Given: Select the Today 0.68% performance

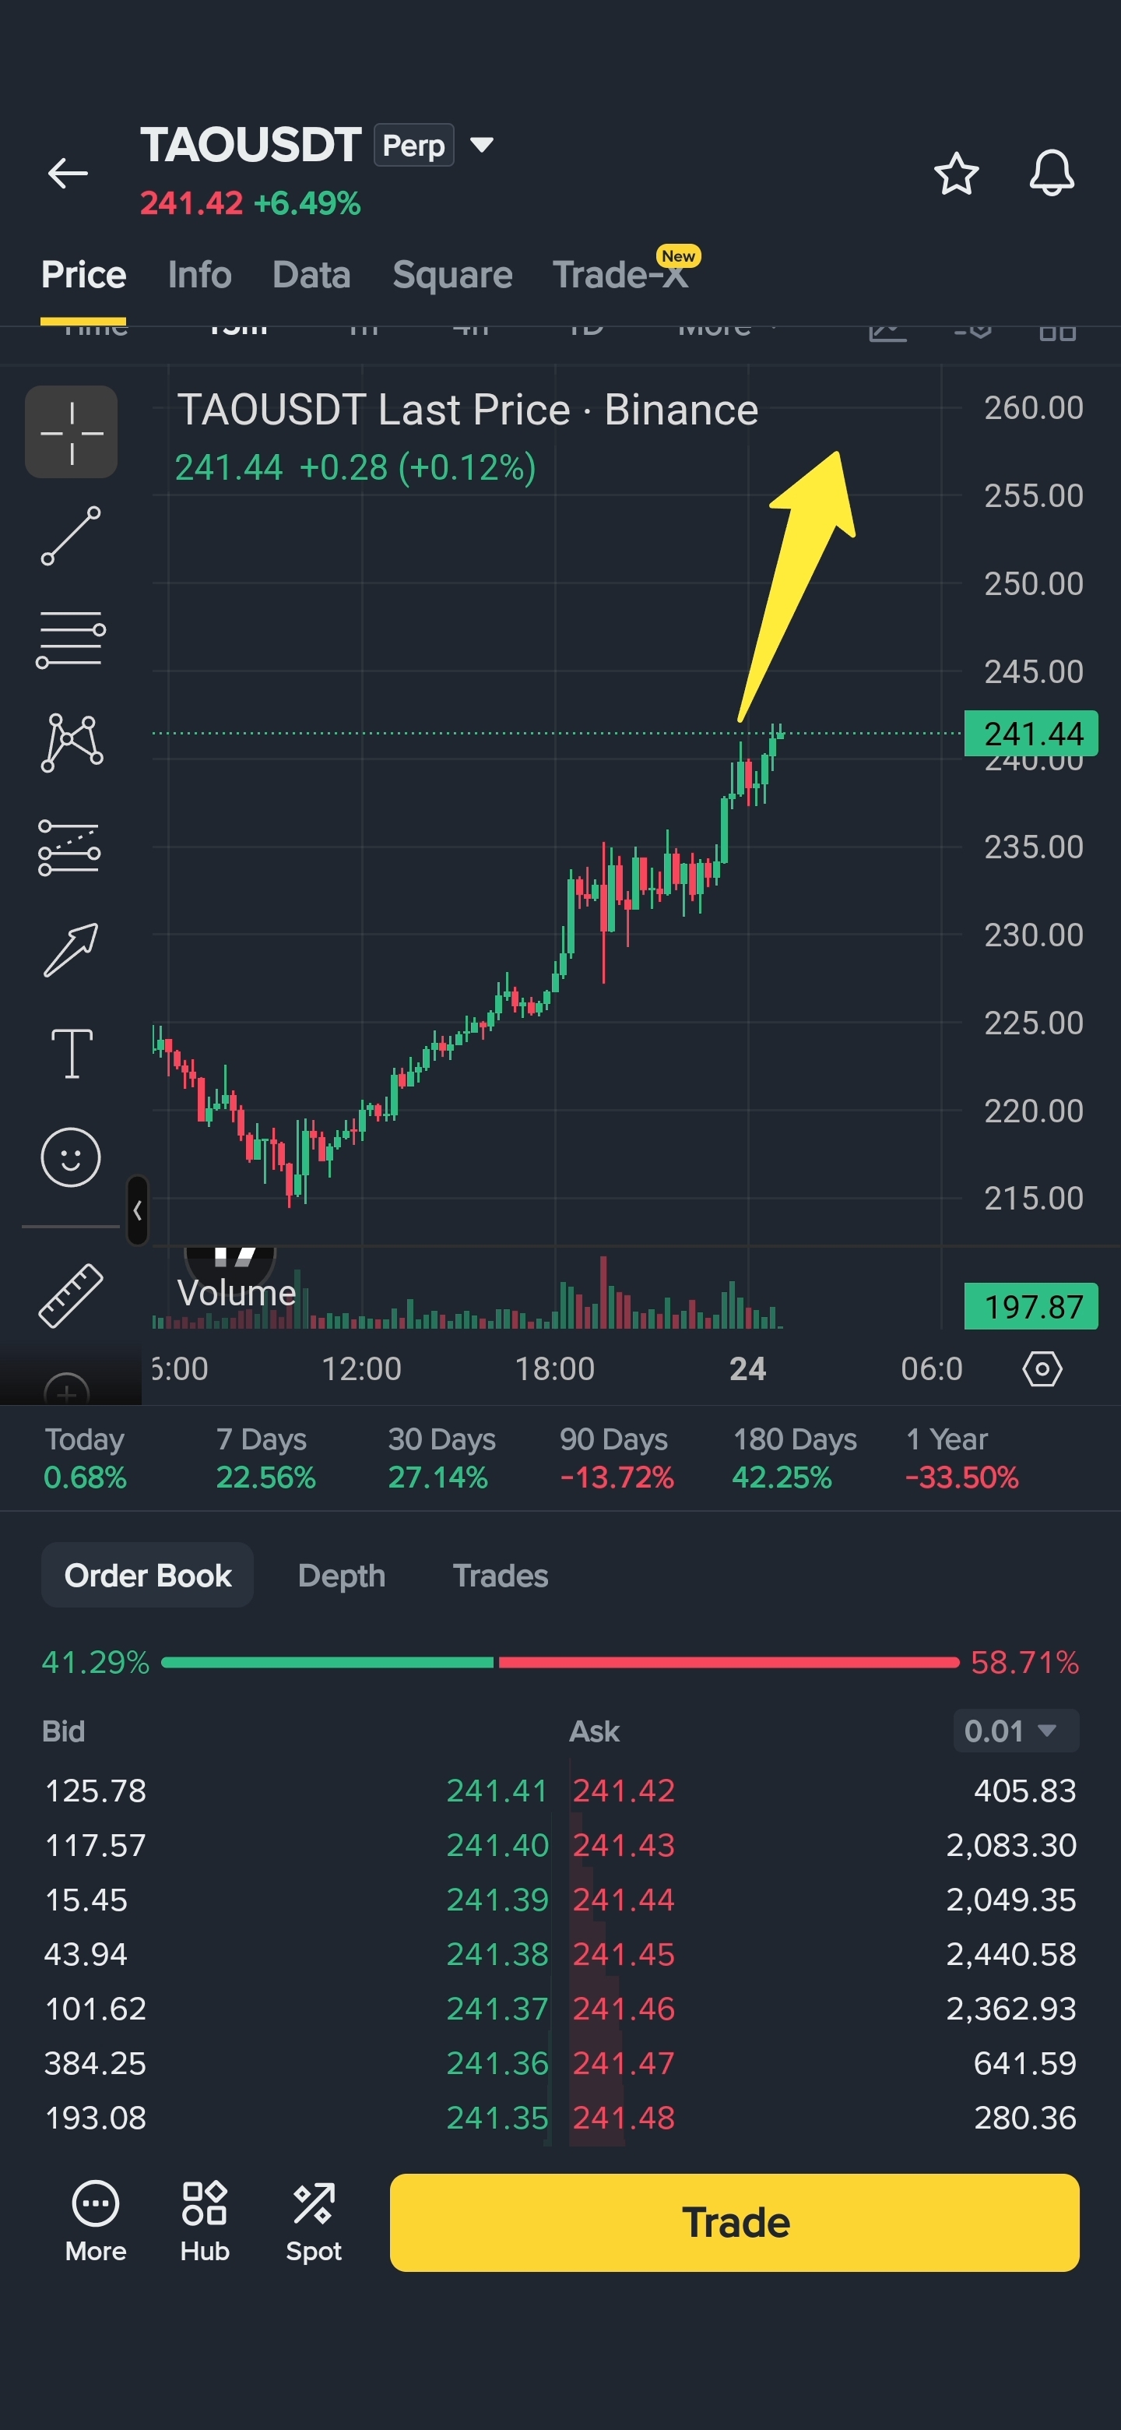Looking at the screenshot, I should (85, 1457).
